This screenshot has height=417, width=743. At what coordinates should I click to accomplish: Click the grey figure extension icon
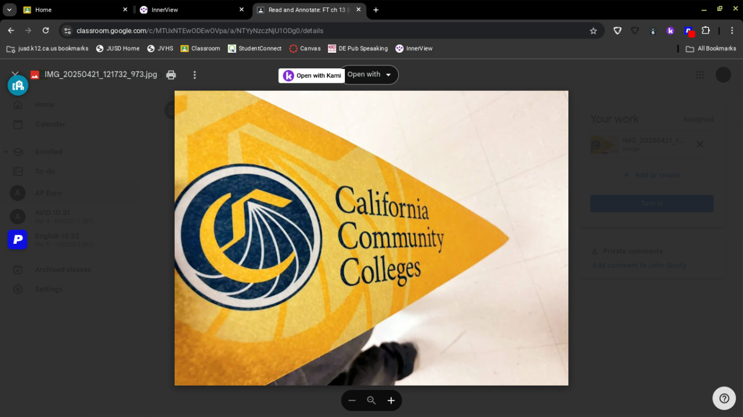[653, 31]
